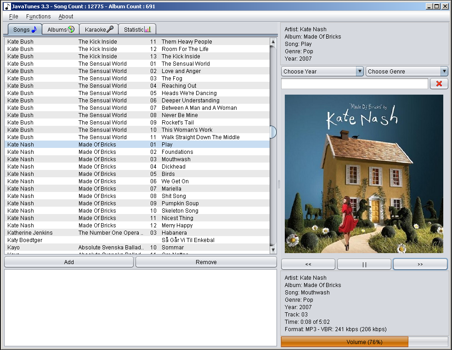Select song 'The Fog'

[137, 79]
